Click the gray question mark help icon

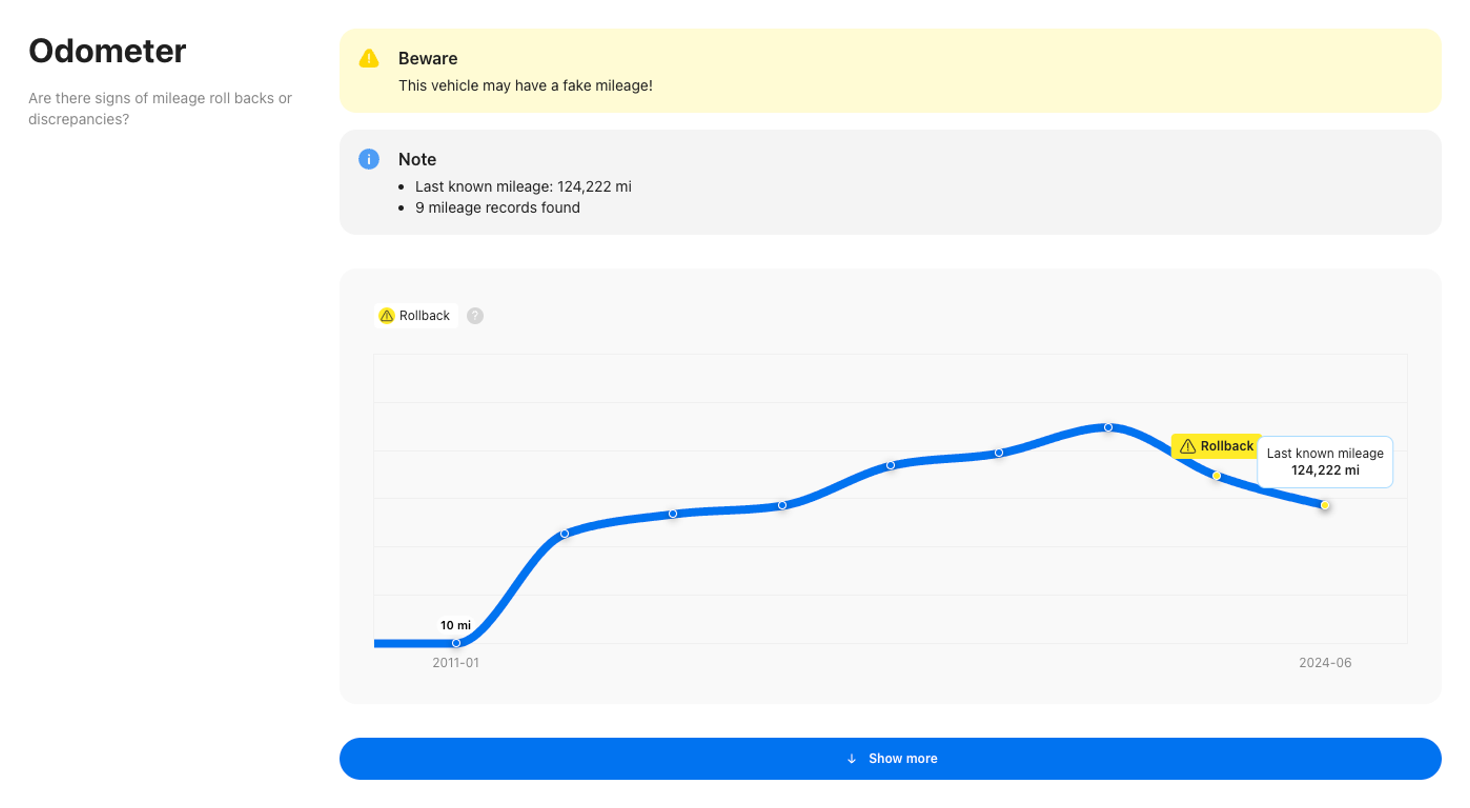click(x=475, y=315)
